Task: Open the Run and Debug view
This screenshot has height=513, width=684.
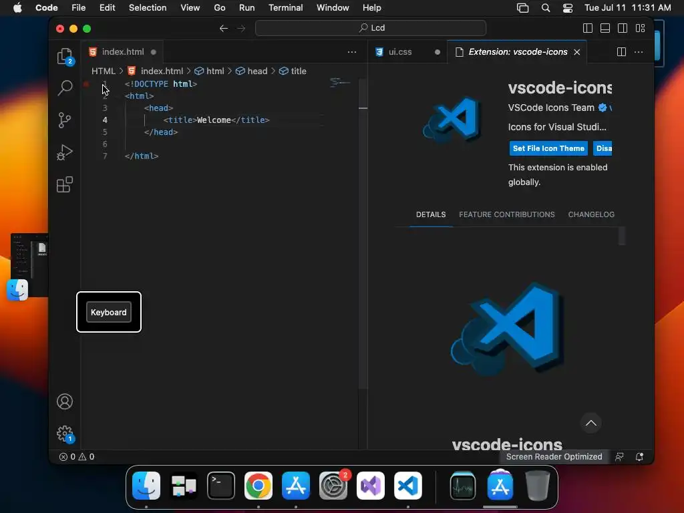Action: [65, 152]
